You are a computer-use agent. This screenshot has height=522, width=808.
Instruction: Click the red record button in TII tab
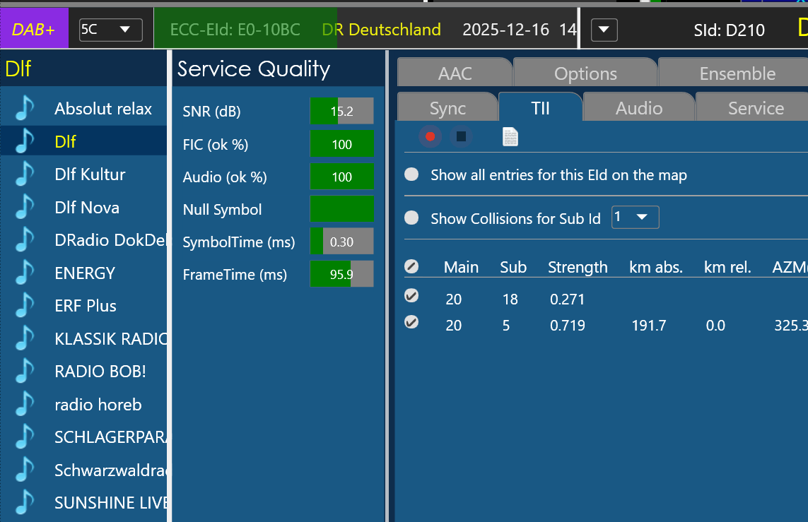(x=430, y=136)
